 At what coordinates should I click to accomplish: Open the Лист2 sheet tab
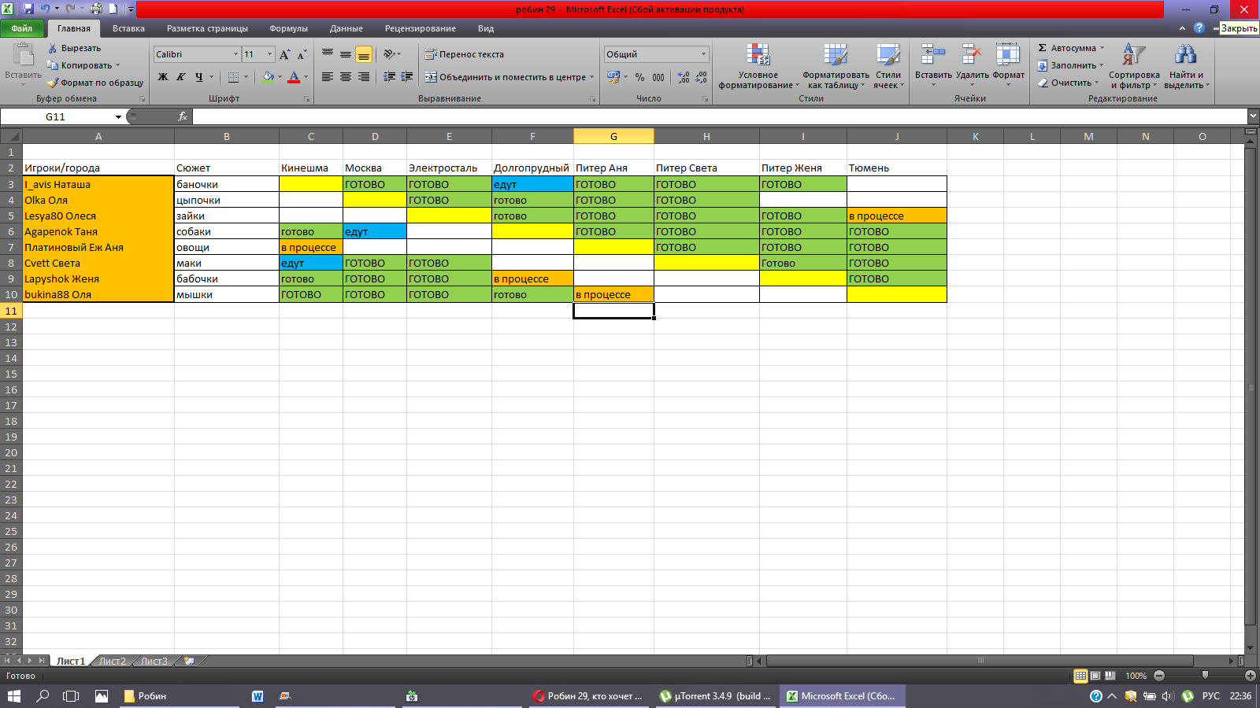point(112,661)
